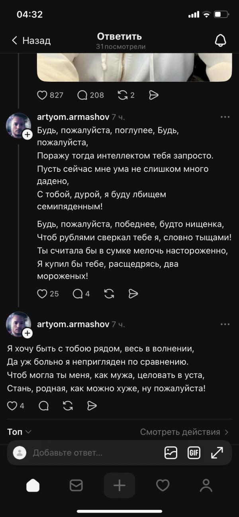Tap the notification bell icon

pos(220,40)
